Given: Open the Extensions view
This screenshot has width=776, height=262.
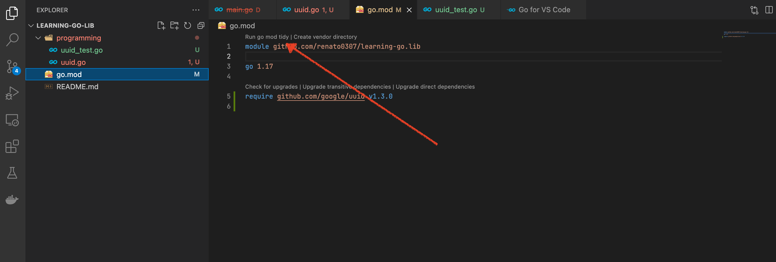Looking at the screenshot, I should (x=12, y=147).
